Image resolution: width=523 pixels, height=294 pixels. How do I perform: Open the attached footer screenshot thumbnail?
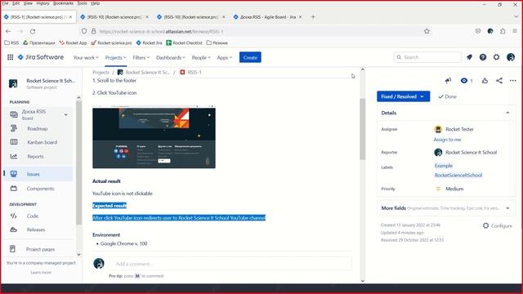[x=154, y=137]
